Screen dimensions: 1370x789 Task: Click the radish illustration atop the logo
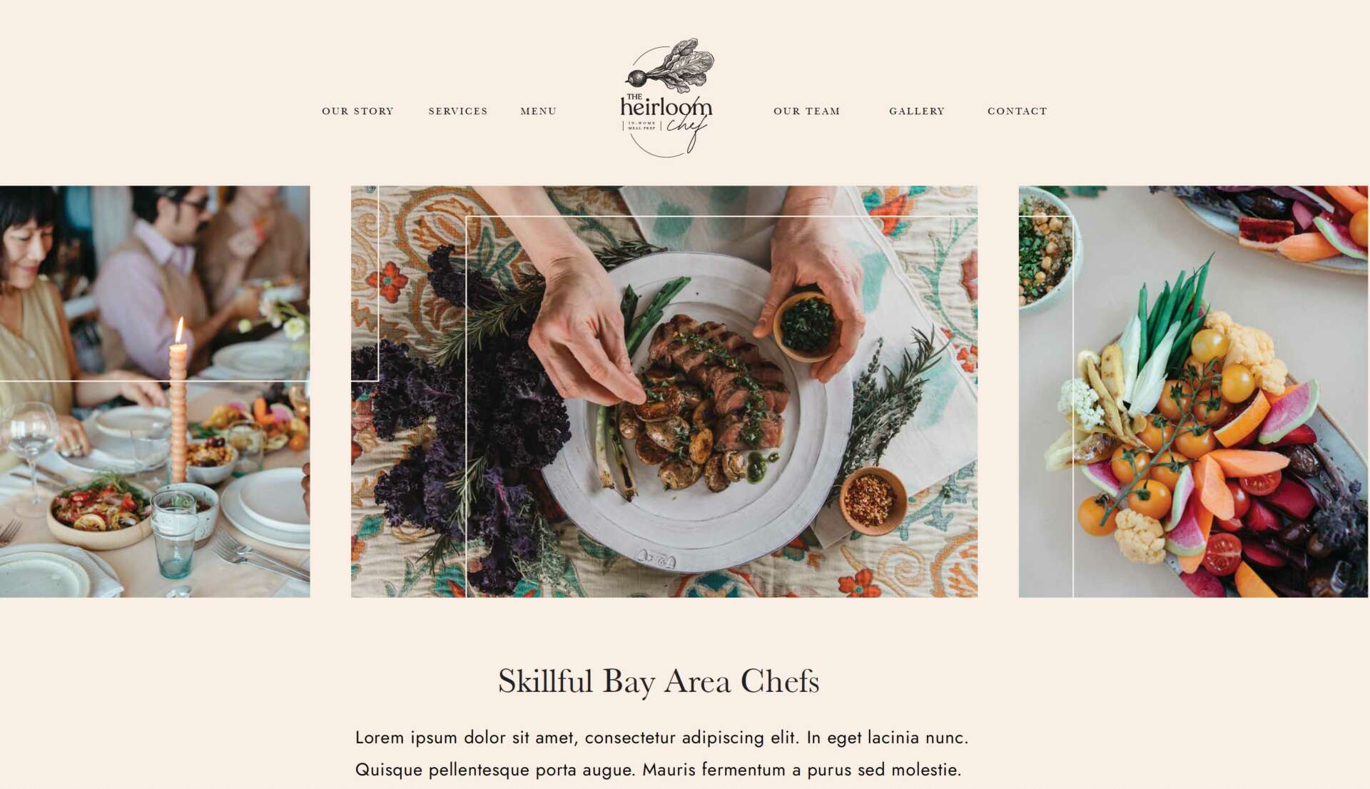click(x=671, y=65)
